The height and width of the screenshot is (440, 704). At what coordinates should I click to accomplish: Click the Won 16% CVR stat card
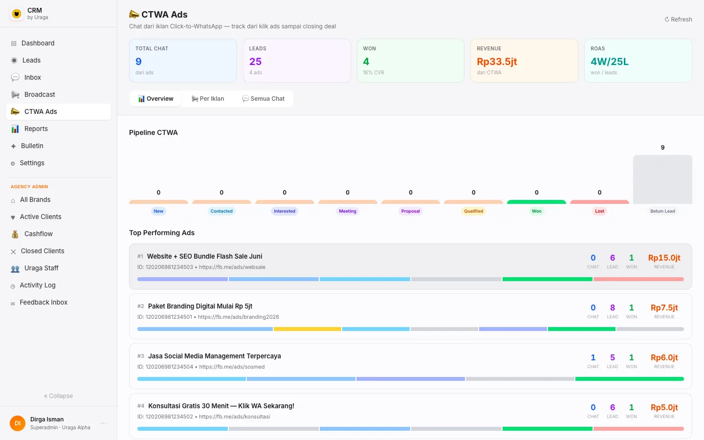411,61
